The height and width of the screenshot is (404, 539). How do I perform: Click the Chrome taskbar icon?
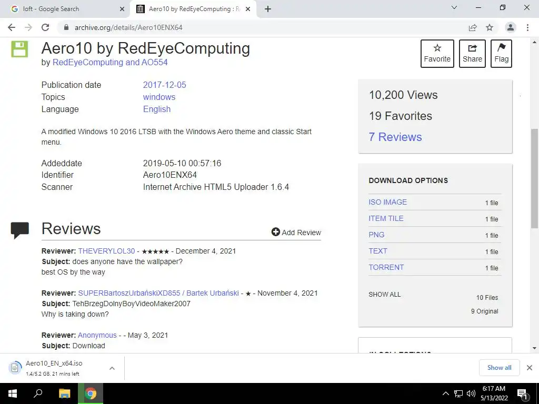point(91,393)
